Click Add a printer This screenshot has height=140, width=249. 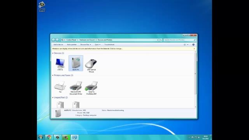[72, 45]
